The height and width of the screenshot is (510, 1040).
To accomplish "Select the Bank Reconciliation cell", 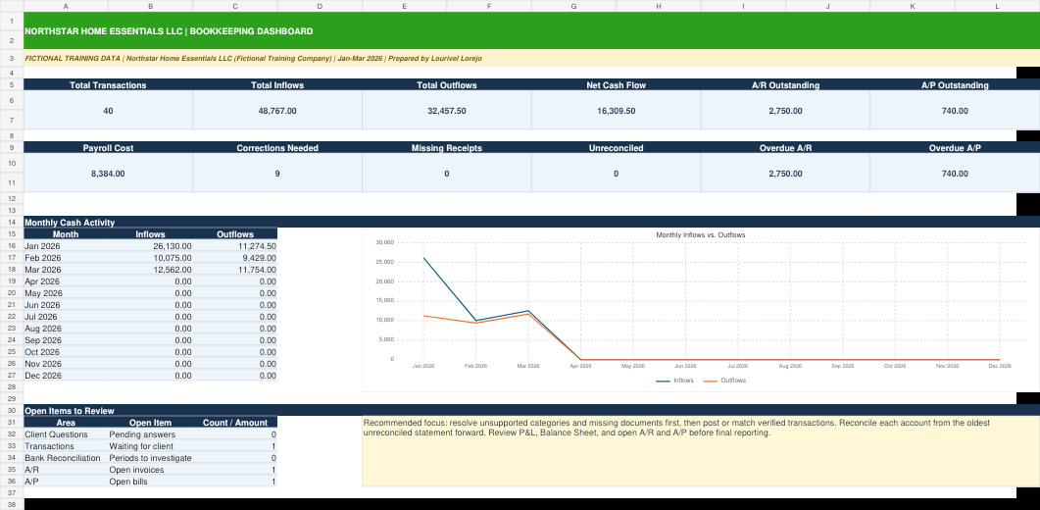I will (66, 458).
